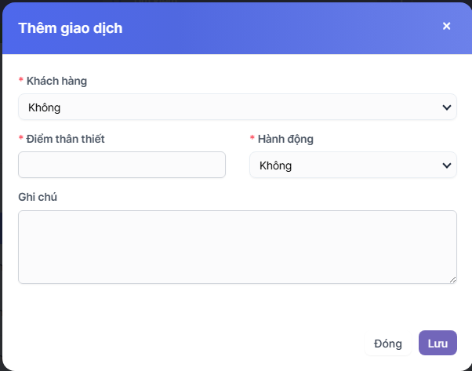The height and width of the screenshot is (371, 472).
Task: Click the red asterisk beside Điểm thân thiết
Action: [20, 140]
